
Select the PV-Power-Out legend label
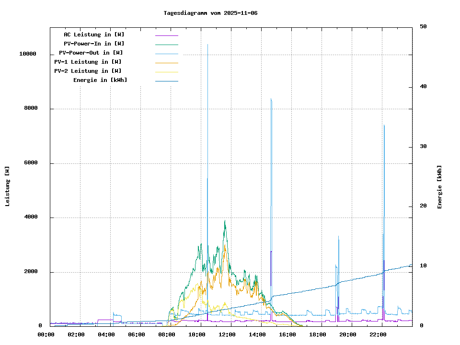91,53
